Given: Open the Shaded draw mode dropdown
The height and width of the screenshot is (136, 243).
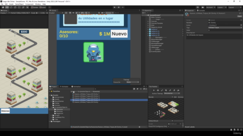Looking at the screenshot, I should pos(56,13).
